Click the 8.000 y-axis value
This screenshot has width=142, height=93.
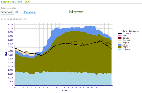pos(11,25)
